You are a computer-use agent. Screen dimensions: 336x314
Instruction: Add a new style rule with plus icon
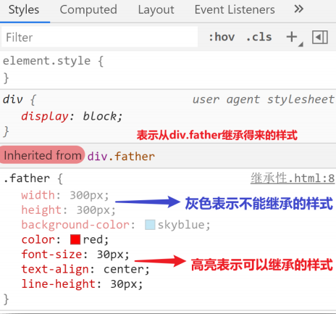point(292,37)
